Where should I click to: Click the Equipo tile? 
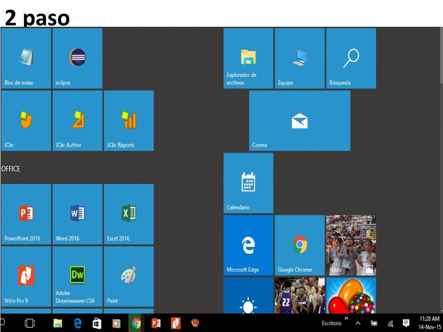point(300,59)
